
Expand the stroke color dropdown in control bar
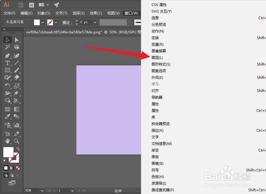tap(56, 22)
